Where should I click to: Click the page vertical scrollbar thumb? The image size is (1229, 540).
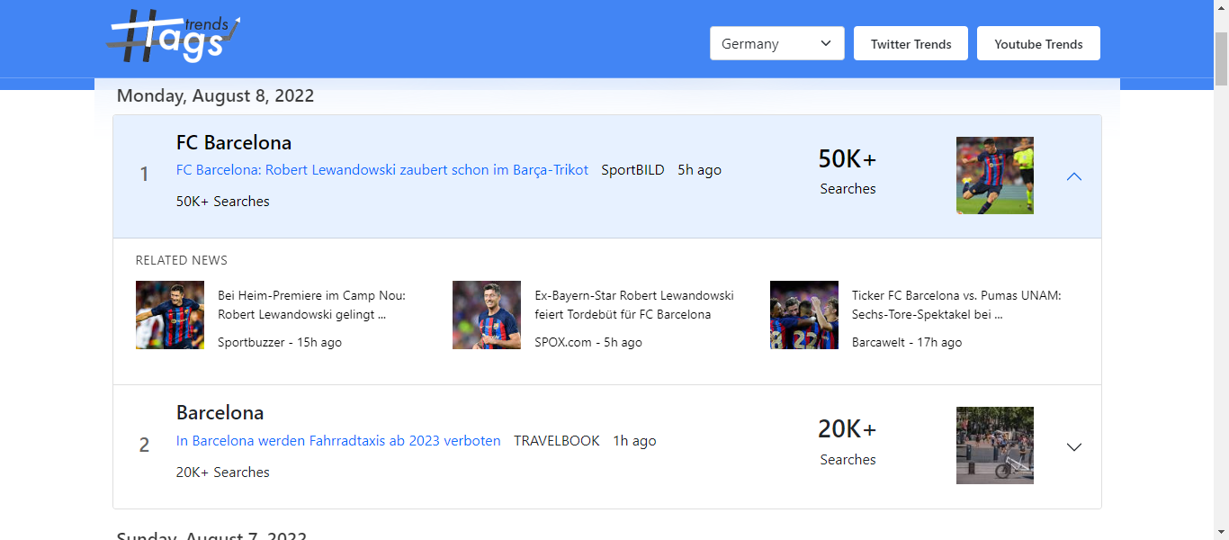1221,59
